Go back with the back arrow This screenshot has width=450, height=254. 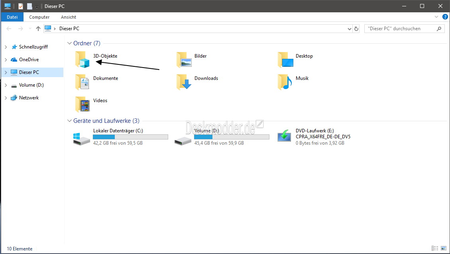point(9,29)
